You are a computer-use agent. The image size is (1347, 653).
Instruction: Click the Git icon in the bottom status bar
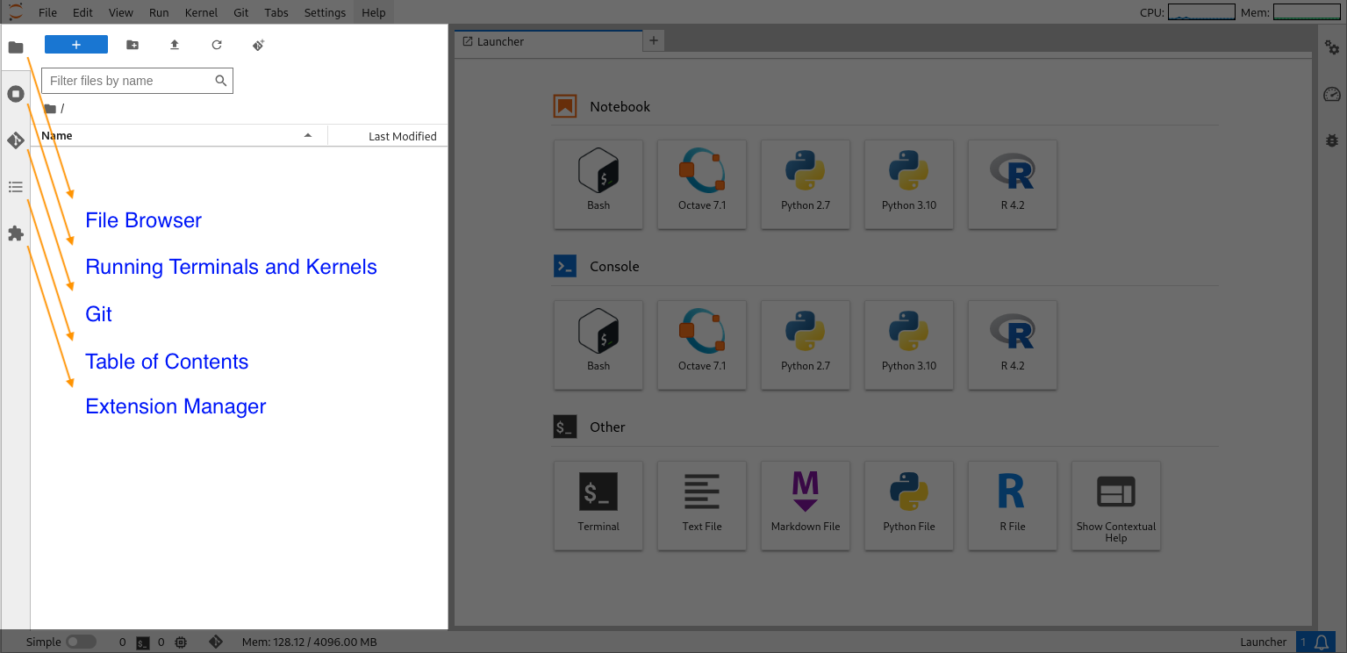[x=216, y=642]
